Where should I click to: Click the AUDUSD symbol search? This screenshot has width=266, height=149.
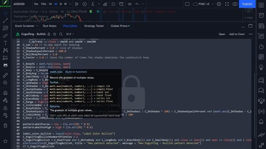tap(19, 4)
